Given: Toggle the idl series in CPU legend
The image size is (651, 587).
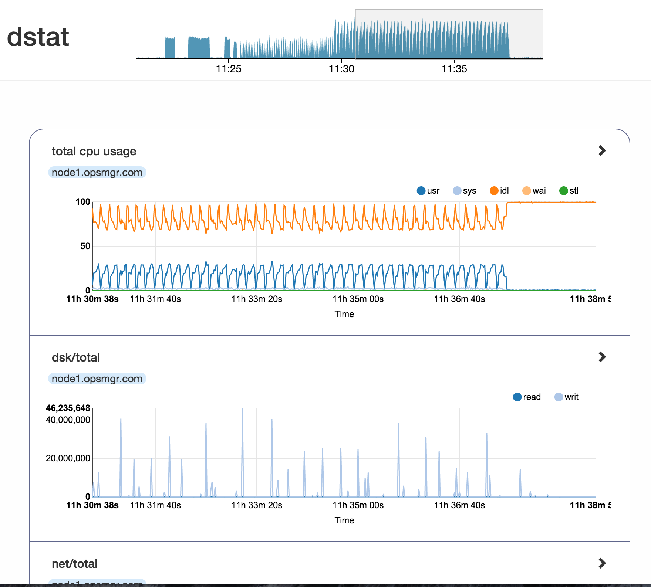Looking at the screenshot, I should coord(499,191).
